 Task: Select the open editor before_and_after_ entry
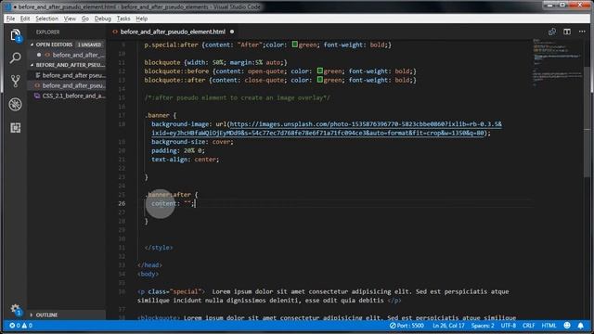71,55
